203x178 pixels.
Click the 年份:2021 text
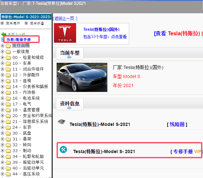123,85
